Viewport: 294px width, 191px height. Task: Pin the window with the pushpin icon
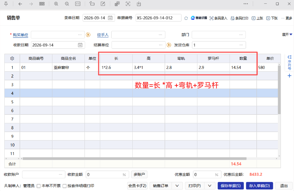point(6,4)
